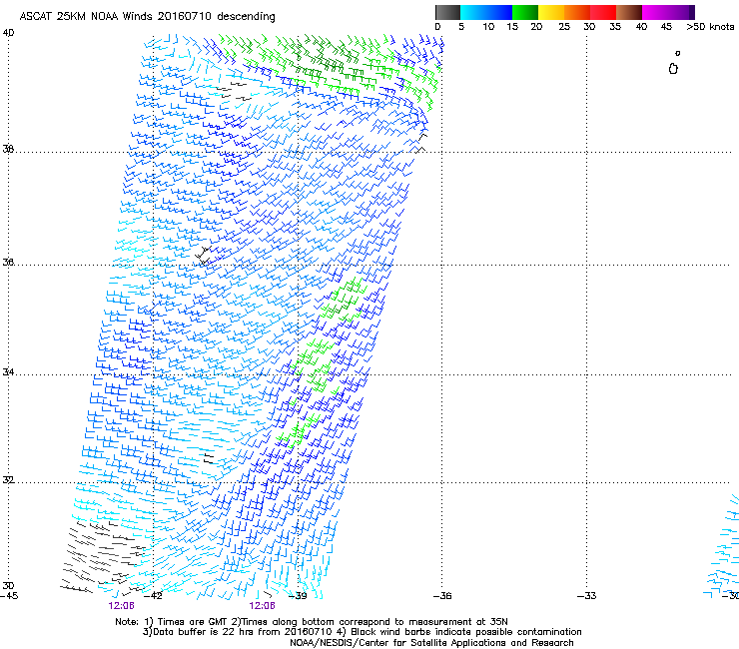739x649 pixels.
Task: Click the longitude label '-45'
Action: pyautogui.click(x=9, y=596)
